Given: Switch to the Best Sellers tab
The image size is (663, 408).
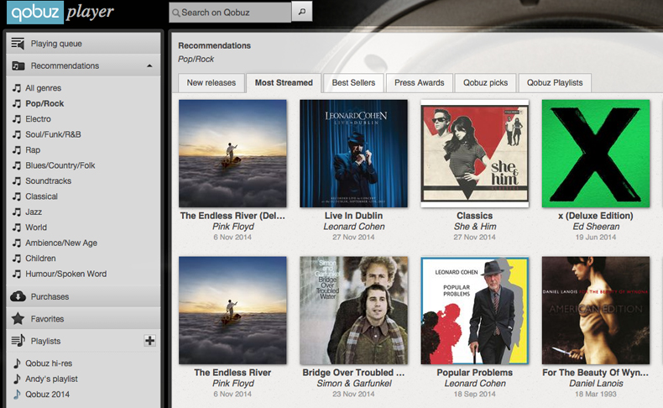Looking at the screenshot, I should click(x=353, y=82).
